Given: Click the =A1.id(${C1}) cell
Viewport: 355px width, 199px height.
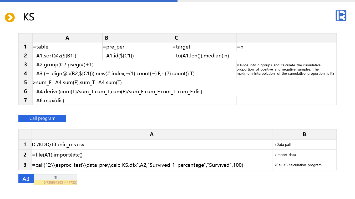Looking at the screenshot, I should coord(137,56).
